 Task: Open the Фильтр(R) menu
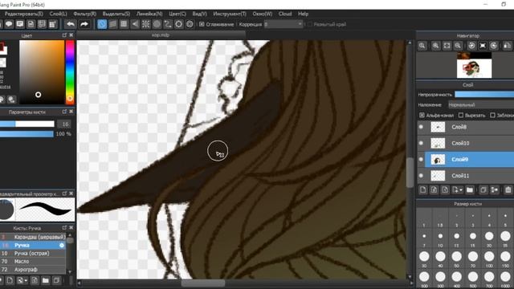[x=85, y=14]
